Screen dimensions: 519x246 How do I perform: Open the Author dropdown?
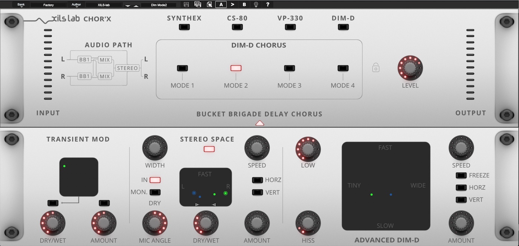click(76, 5)
